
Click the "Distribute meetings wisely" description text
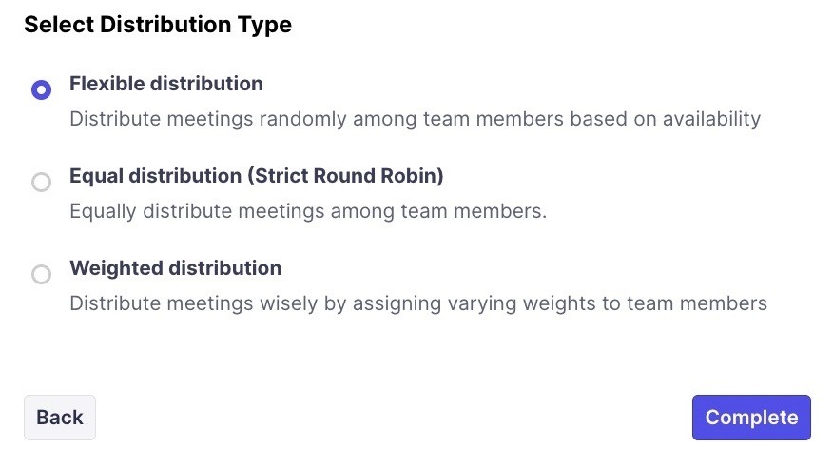click(417, 303)
